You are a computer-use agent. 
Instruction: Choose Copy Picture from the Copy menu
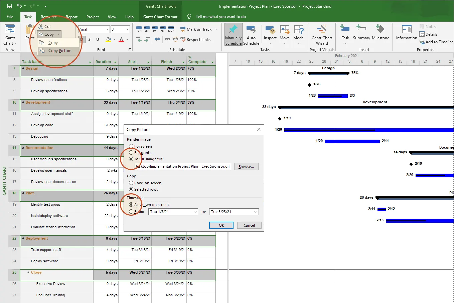(59, 51)
